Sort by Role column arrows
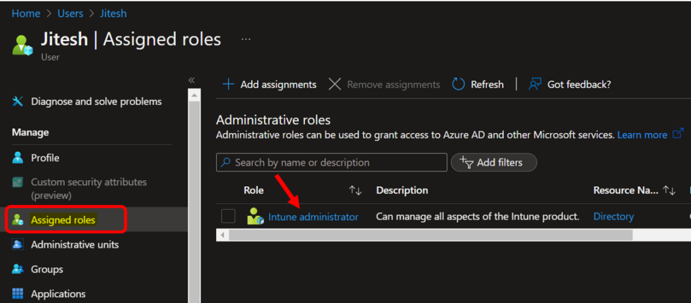 [355, 190]
